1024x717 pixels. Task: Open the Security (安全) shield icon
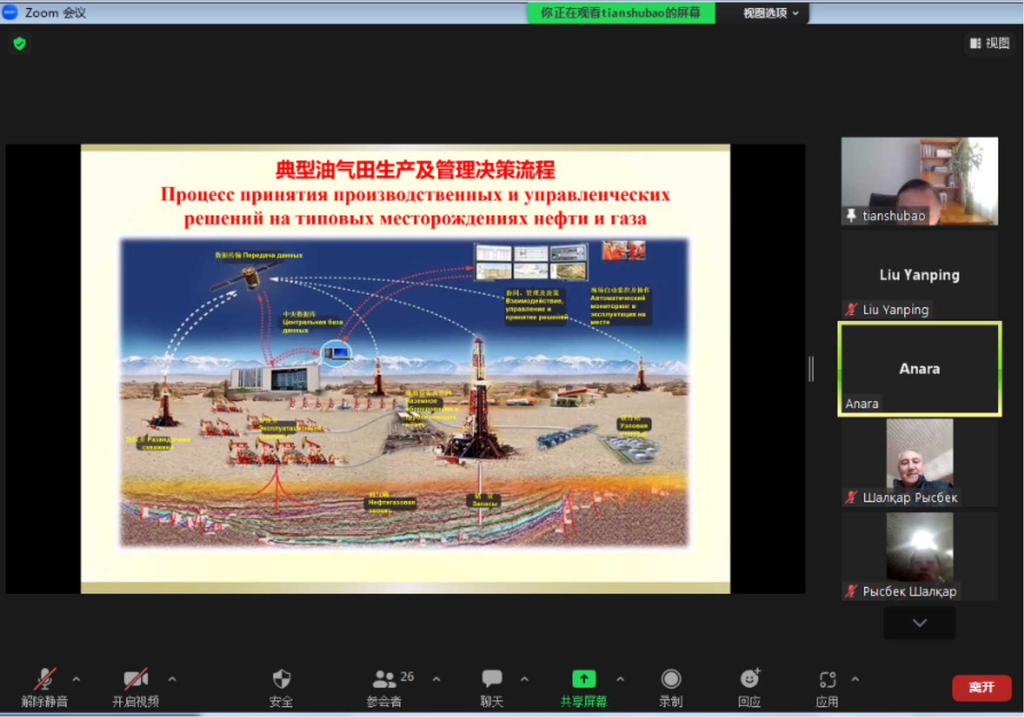tap(281, 680)
